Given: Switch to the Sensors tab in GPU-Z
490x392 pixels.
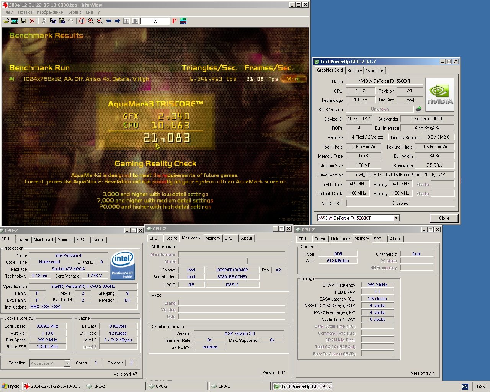Looking at the screenshot, I should [354, 71].
